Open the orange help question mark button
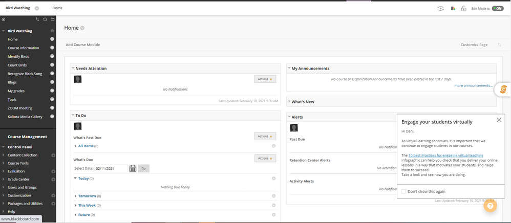The height and width of the screenshot is (223, 511). coord(489,206)
